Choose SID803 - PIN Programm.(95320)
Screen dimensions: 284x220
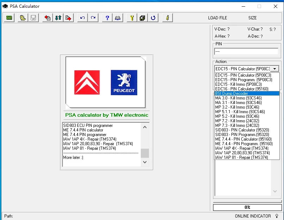pos(247,135)
